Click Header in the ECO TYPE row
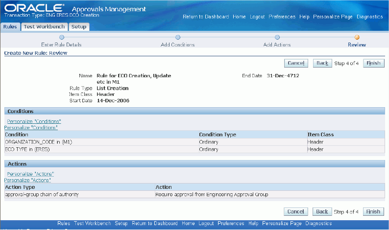This screenshot has width=389, height=230. [316, 149]
